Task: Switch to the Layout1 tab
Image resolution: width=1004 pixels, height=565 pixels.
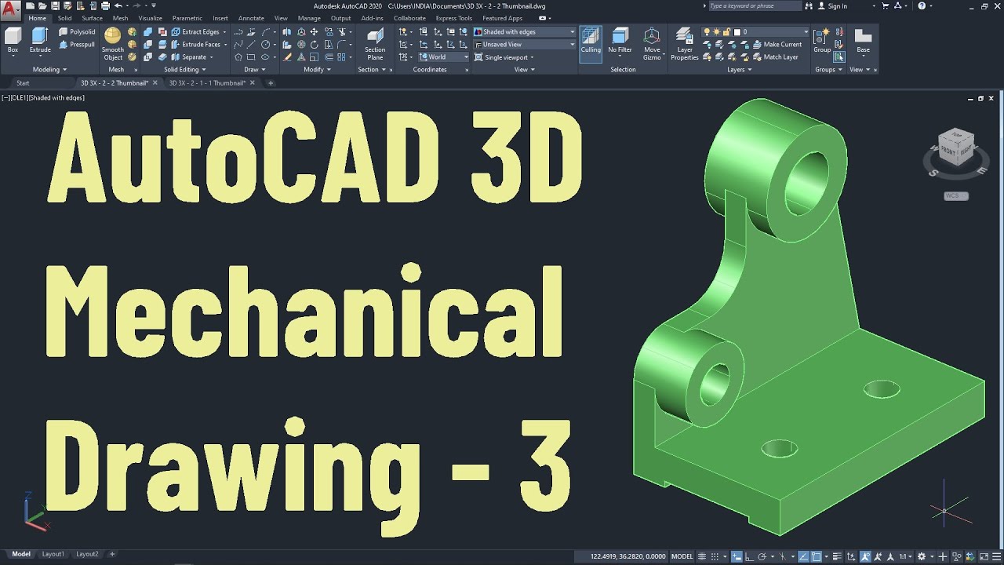Action: point(53,554)
